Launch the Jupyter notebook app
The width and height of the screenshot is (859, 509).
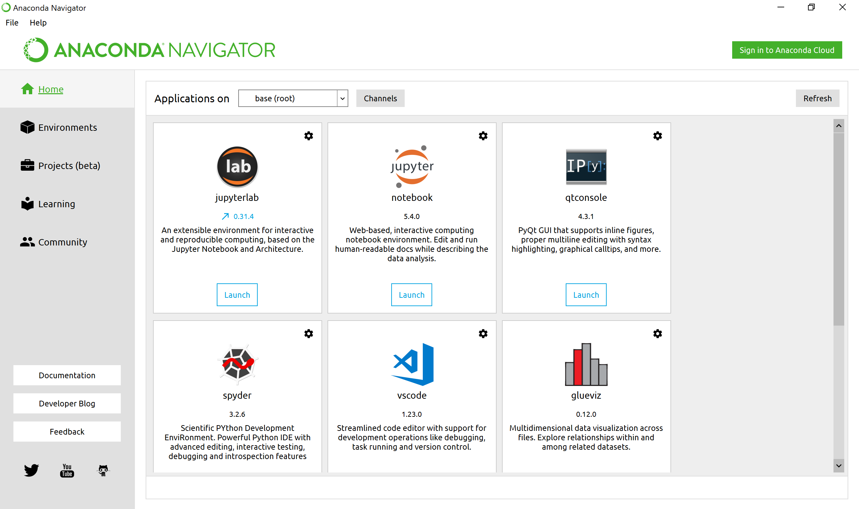pyautogui.click(x=411, y=295)
